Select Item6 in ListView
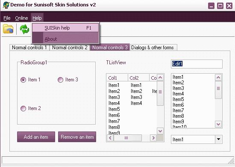Screen dimensions: 235x167 coord(114,115)
